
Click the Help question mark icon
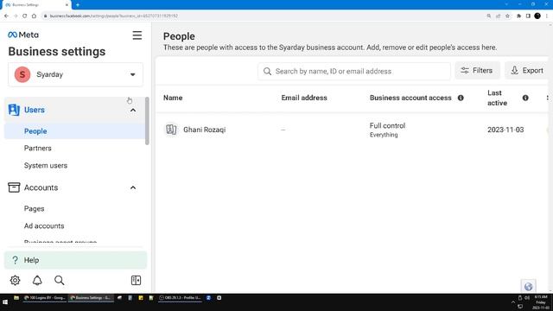pyautogui.click(x=15, y=260)
